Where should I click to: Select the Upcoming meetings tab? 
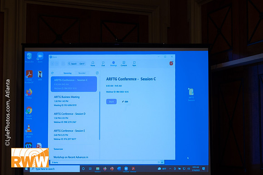[x=68, y=73]
